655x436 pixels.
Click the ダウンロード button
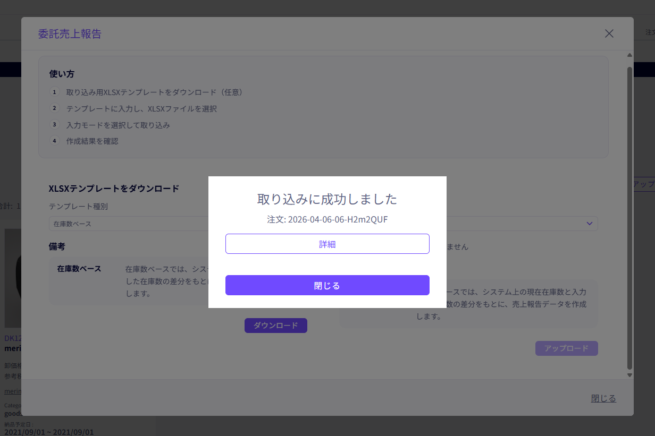[275, 325]
